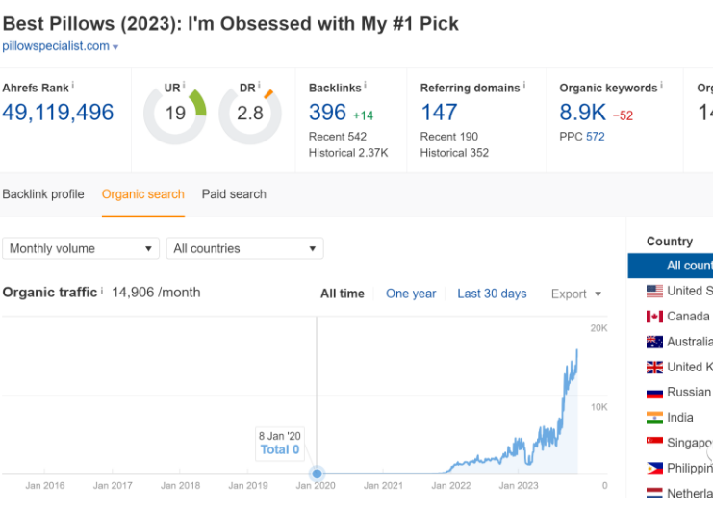Click the Organic keywords info icon

click(x=662, y=85)
